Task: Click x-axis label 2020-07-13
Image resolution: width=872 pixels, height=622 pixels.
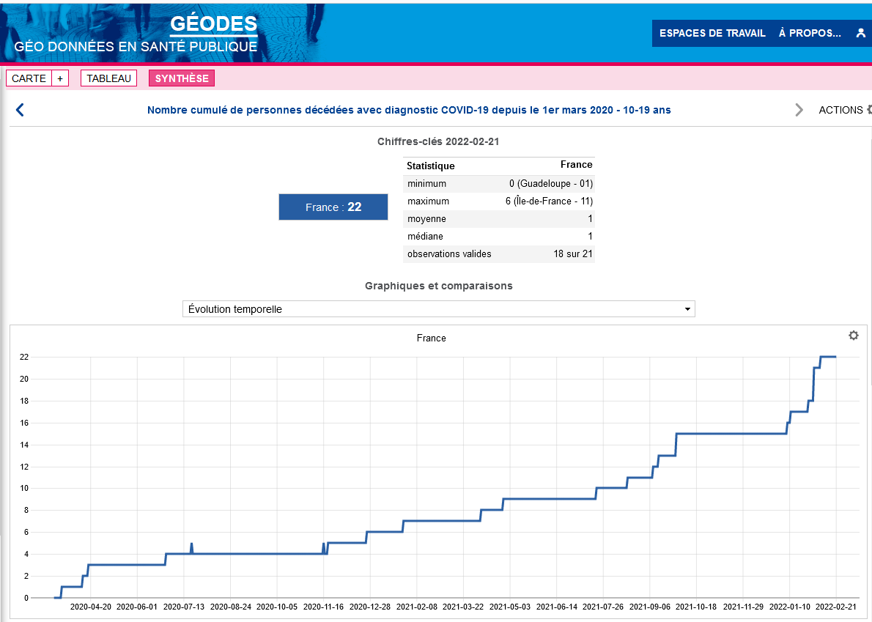Action: (x=183, y=607)
